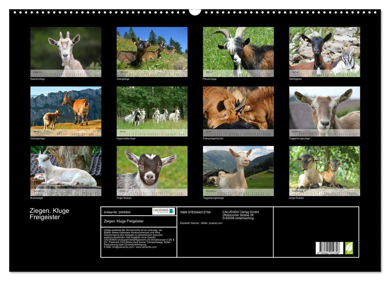
Task: Click 'Elisabeth Stanzer - Bilder: pixabay.com' credit
Action: [x=201, y=223]
